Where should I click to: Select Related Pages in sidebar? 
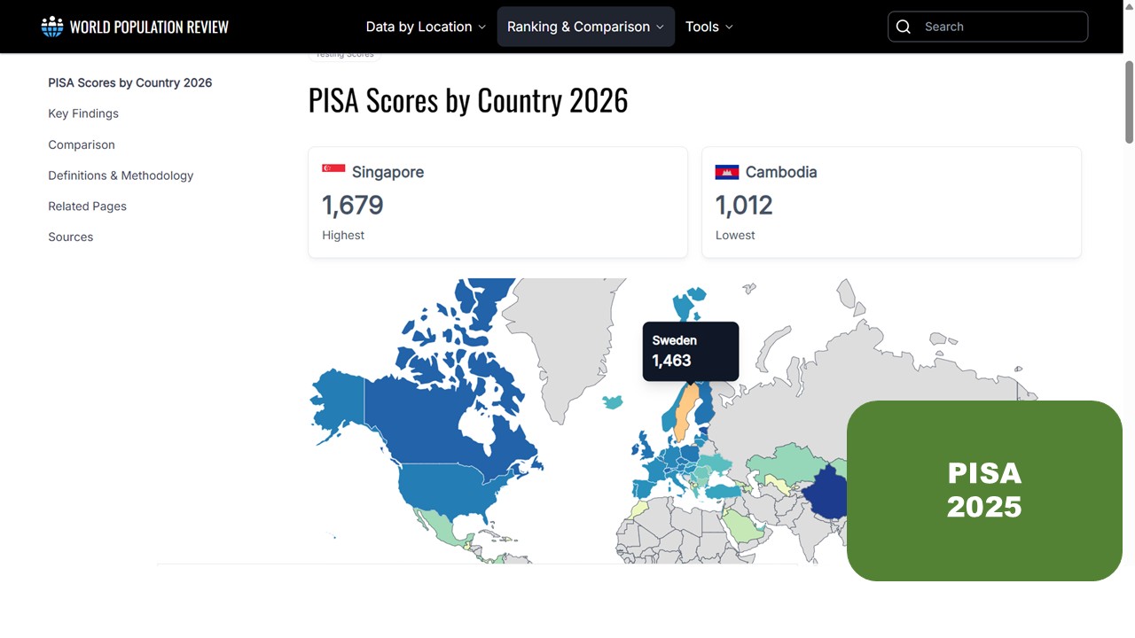click(x=88, y=206)
